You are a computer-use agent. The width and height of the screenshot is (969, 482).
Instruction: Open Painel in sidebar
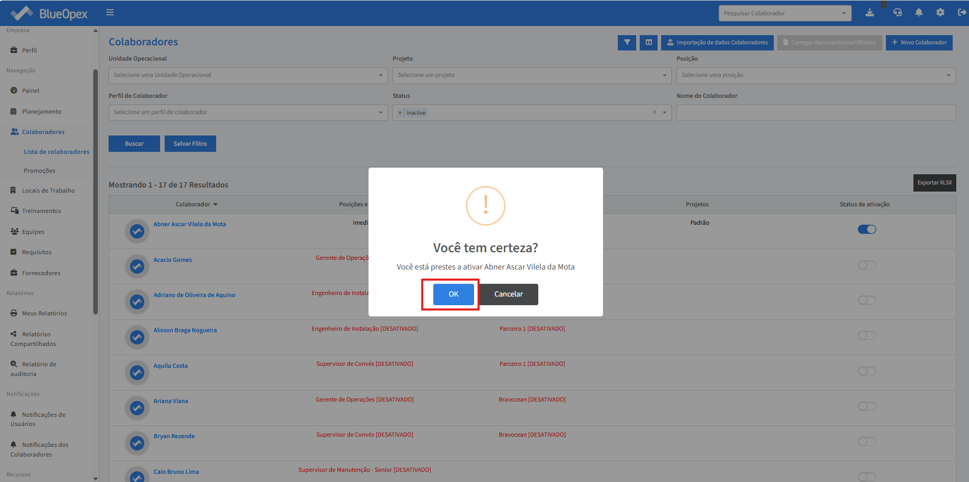pyautogui.click(x=30, y=91)
